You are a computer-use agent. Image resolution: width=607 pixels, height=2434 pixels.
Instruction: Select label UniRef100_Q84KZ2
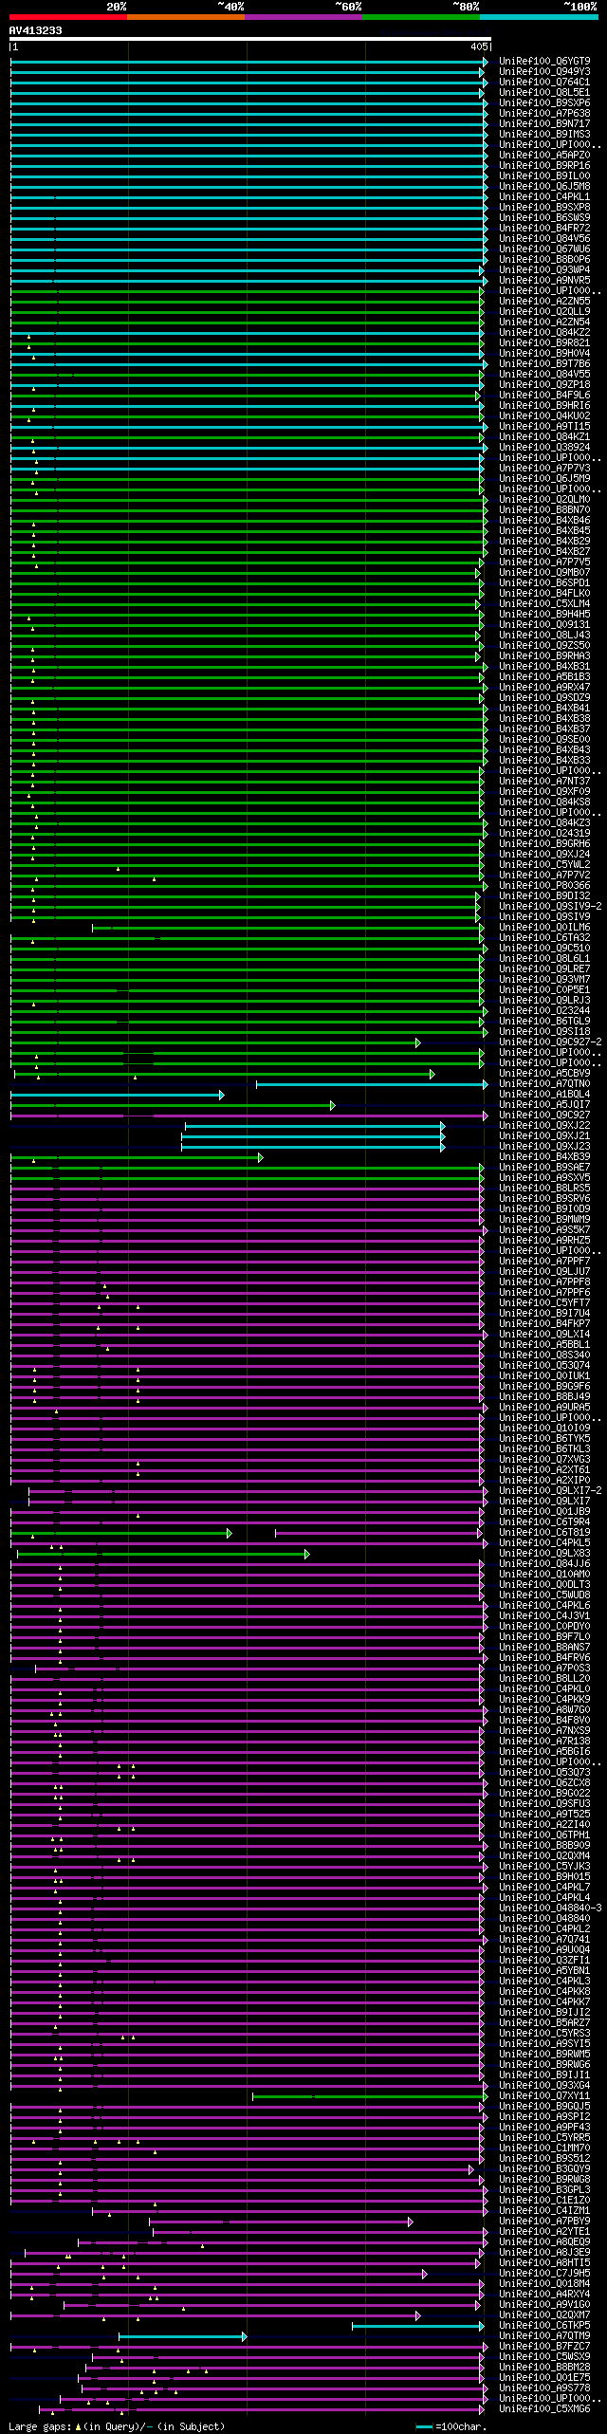[x=544, y=333]
